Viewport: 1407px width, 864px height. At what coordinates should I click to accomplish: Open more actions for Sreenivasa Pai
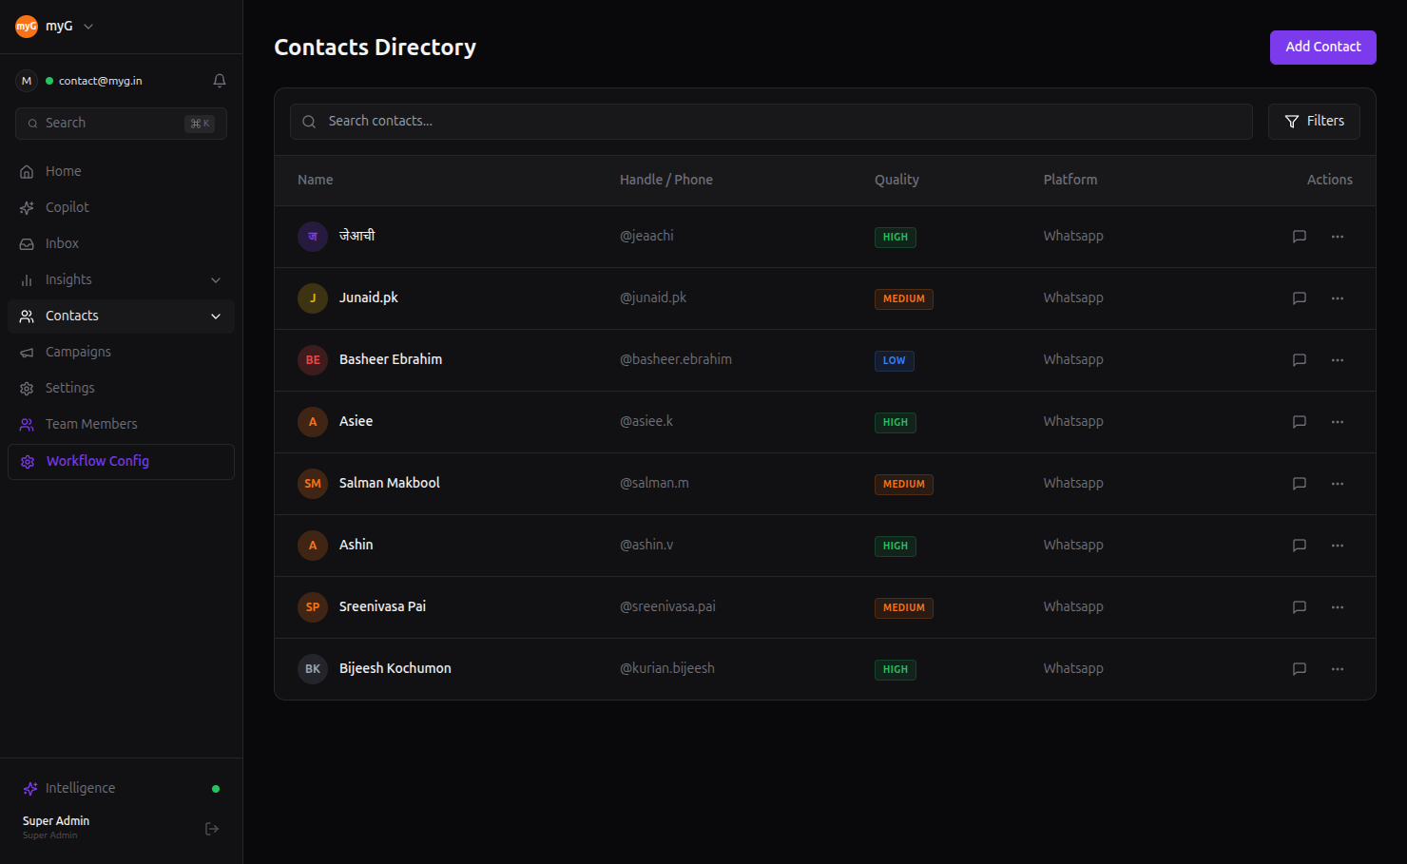(x=1338, y=607)
